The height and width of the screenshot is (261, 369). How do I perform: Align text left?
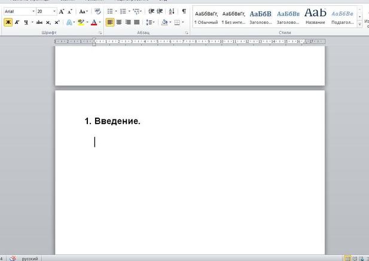[110, 22]
